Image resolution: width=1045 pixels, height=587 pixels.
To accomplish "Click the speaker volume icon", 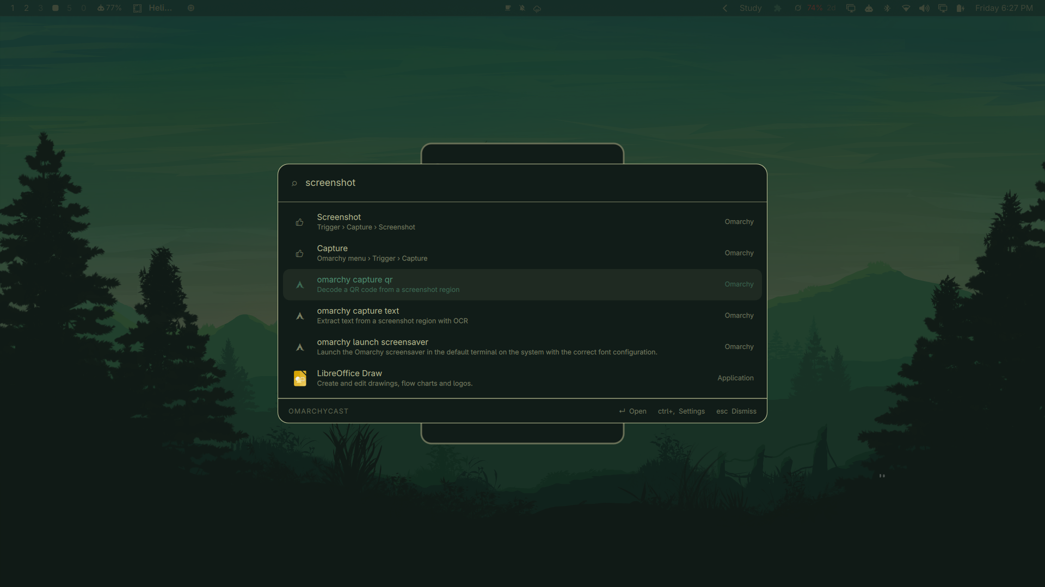I will 924,8.
